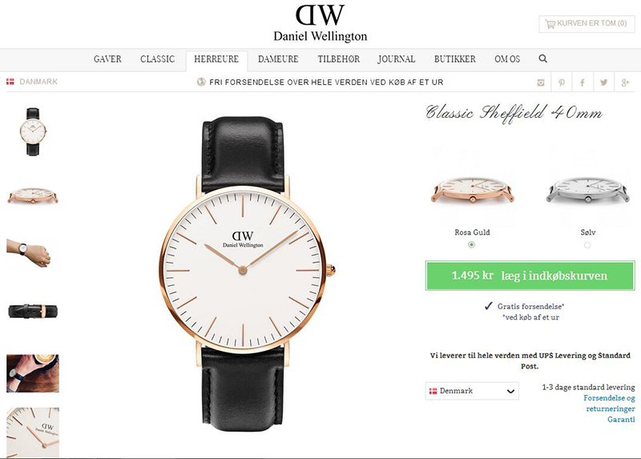The width and height of the screenshot is (641, 459).
Task: Open the Facebook social icon
Action: click(583, 83)
